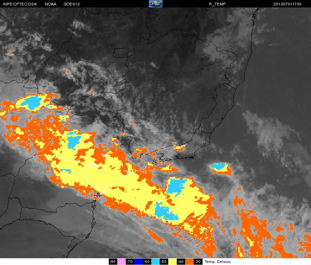Click the -80 legend label
The width and height of the screenshot is (311, 265).
pyautogui.click(x=113, y=262)
